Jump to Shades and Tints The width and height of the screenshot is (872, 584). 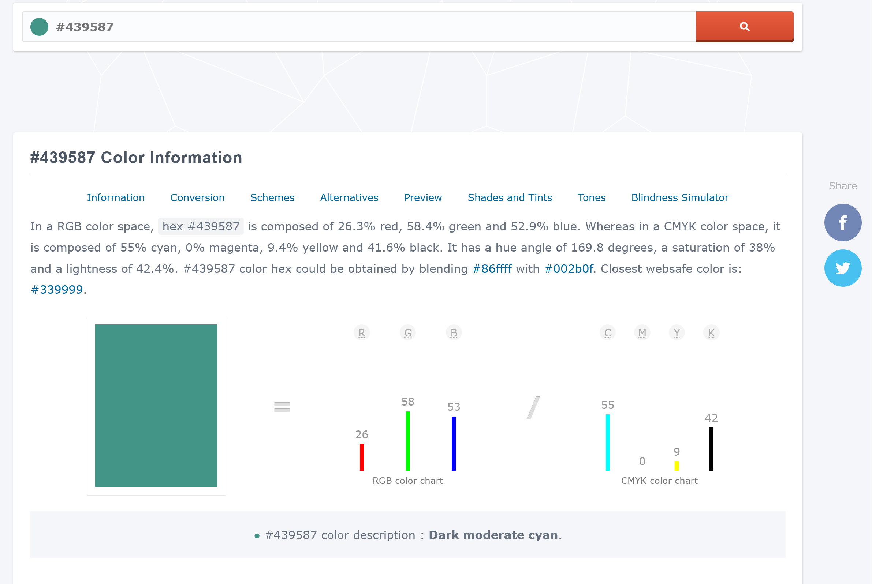click(x=510, y=198)
